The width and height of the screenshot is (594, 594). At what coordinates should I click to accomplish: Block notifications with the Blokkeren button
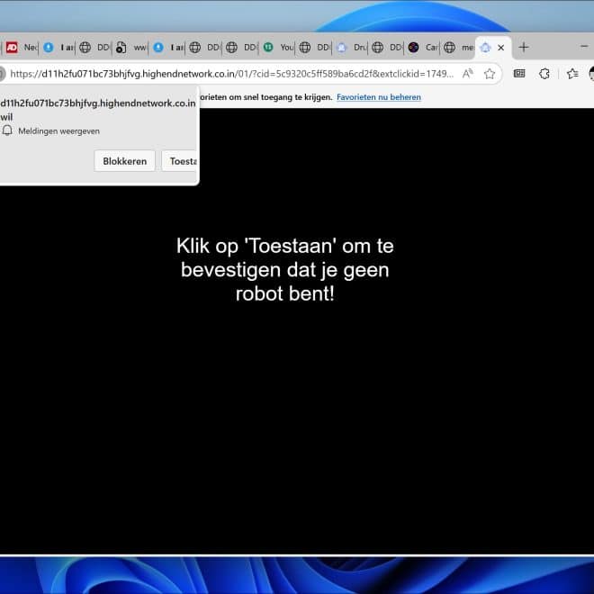124,161
